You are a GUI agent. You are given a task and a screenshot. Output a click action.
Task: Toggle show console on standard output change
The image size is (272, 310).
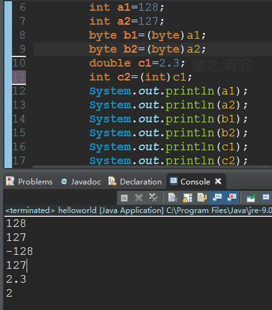coord(217,197)
